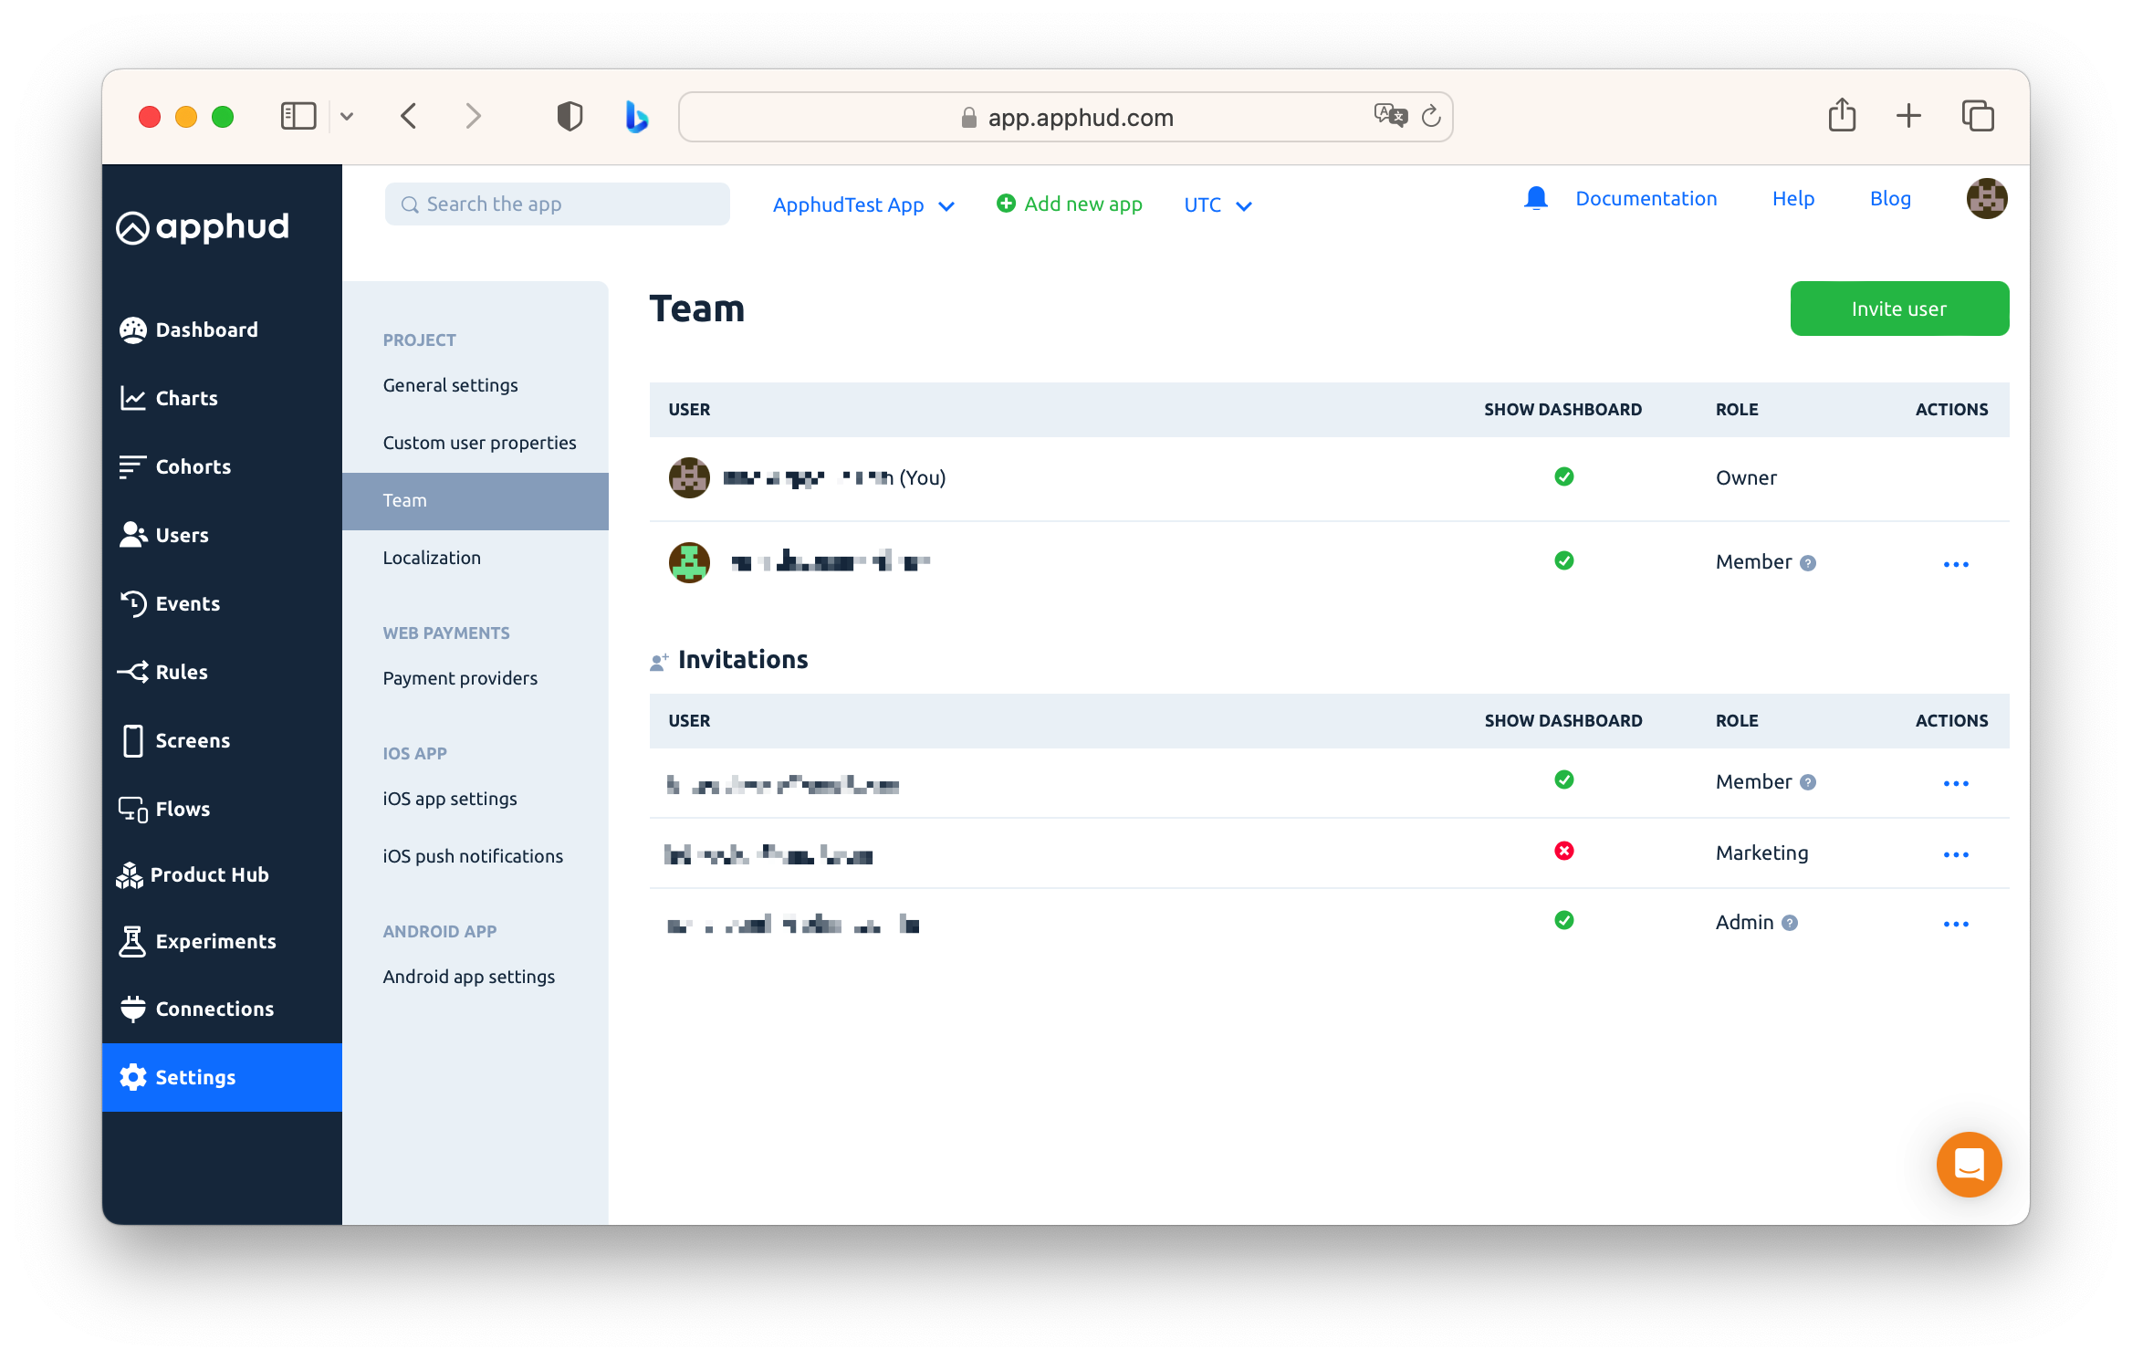This screenshot has height=1360, width=2132.
Task: Open actions menu for the Marketing invitation
Action: click(x=1955, y=854)
